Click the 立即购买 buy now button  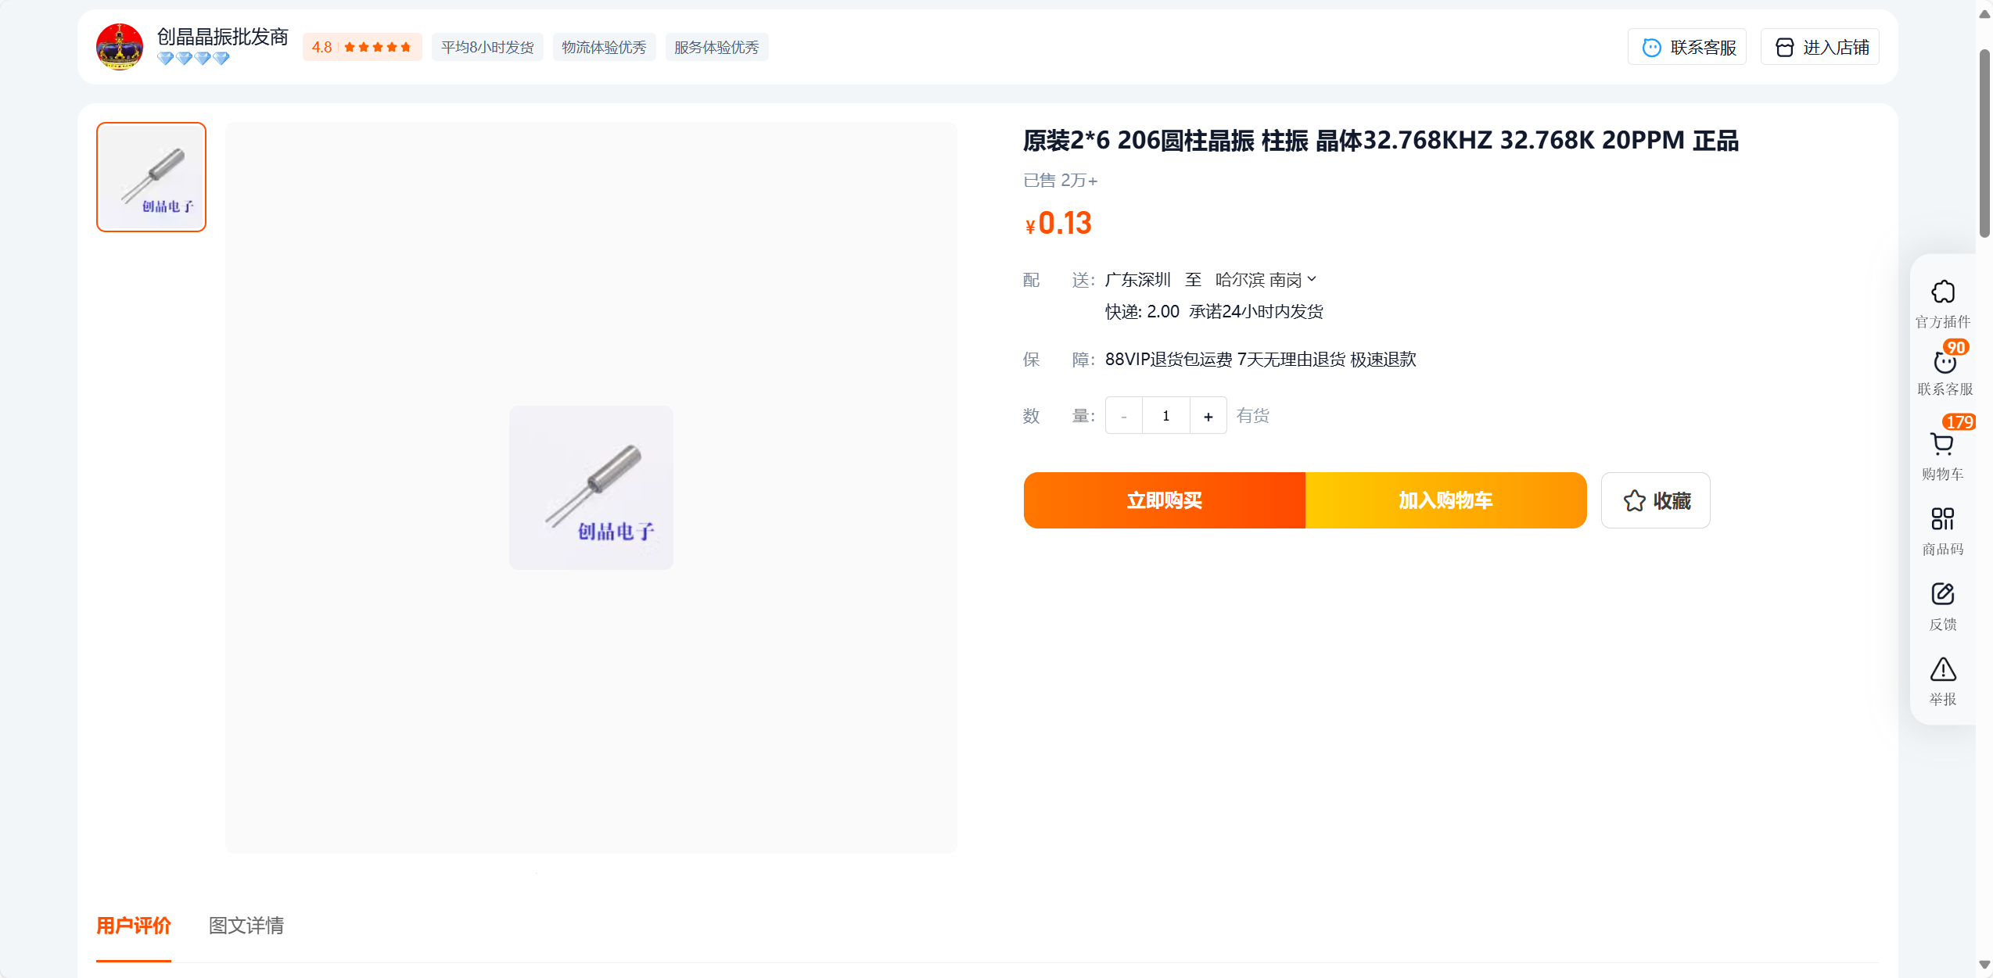point(1164,500)
